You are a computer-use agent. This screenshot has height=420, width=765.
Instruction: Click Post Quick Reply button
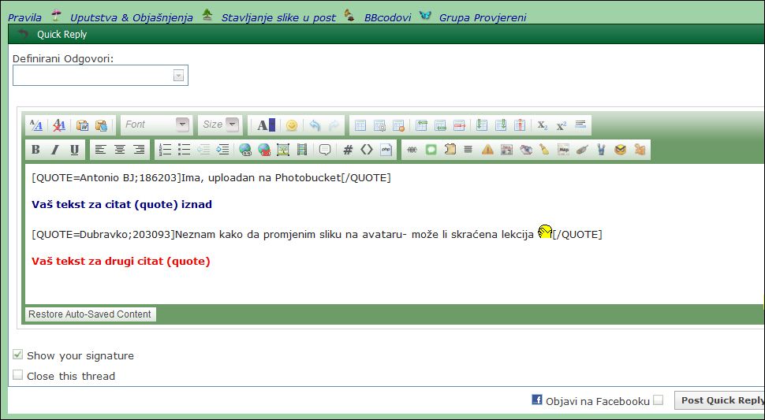tap(721, 400)
